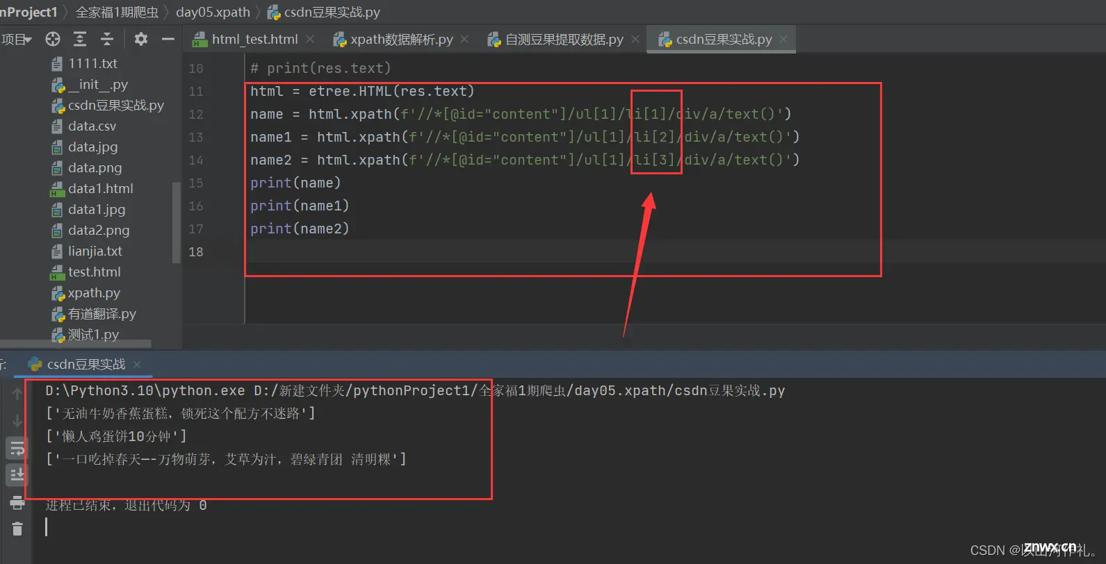
Task: Click project tree vertical scrollbar
Action: point(176,222)
